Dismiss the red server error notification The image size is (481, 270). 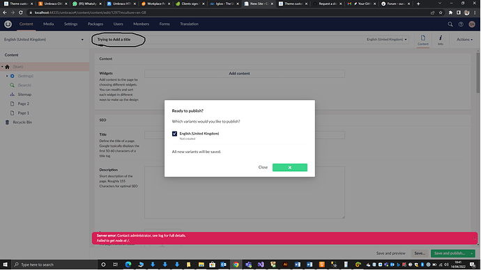click(x=474, y=238)
